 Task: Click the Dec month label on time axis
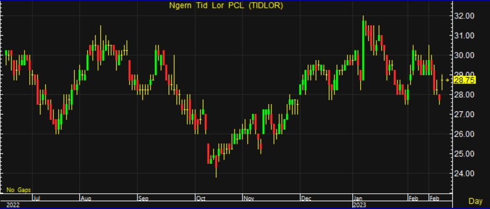[306, 198]
